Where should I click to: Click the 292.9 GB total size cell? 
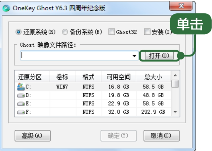point(153,112)
